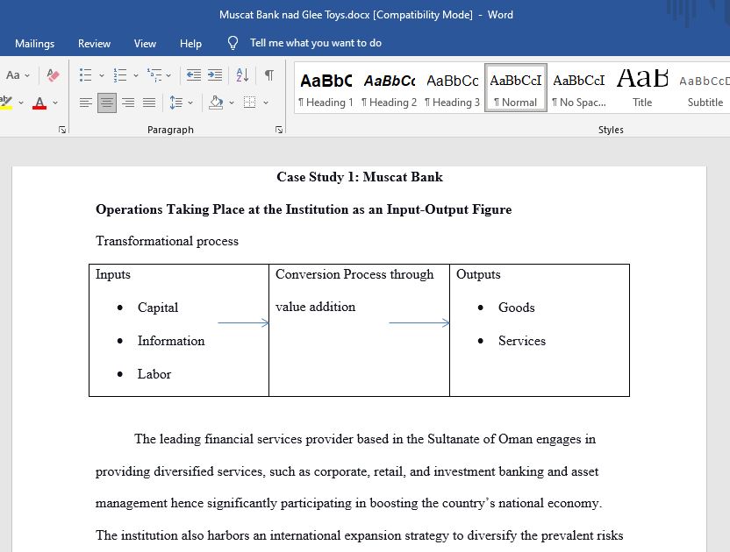730x552 pixels.
Task: Apply the No Spacing style
Action: (x=579, y=88)
